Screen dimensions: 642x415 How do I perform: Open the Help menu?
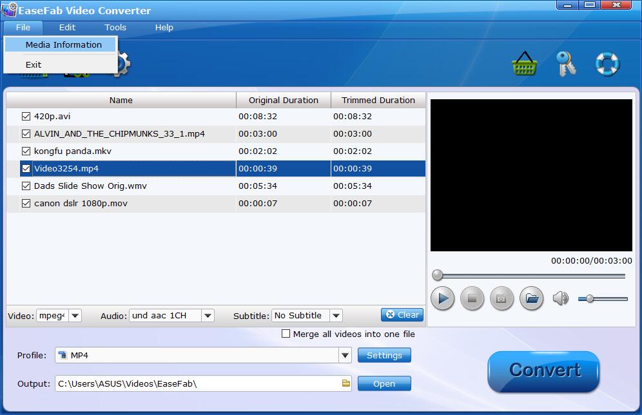[164, 28]
